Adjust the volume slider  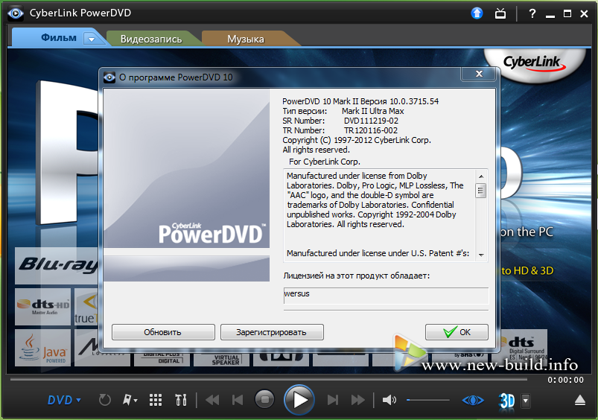point(428,400)
